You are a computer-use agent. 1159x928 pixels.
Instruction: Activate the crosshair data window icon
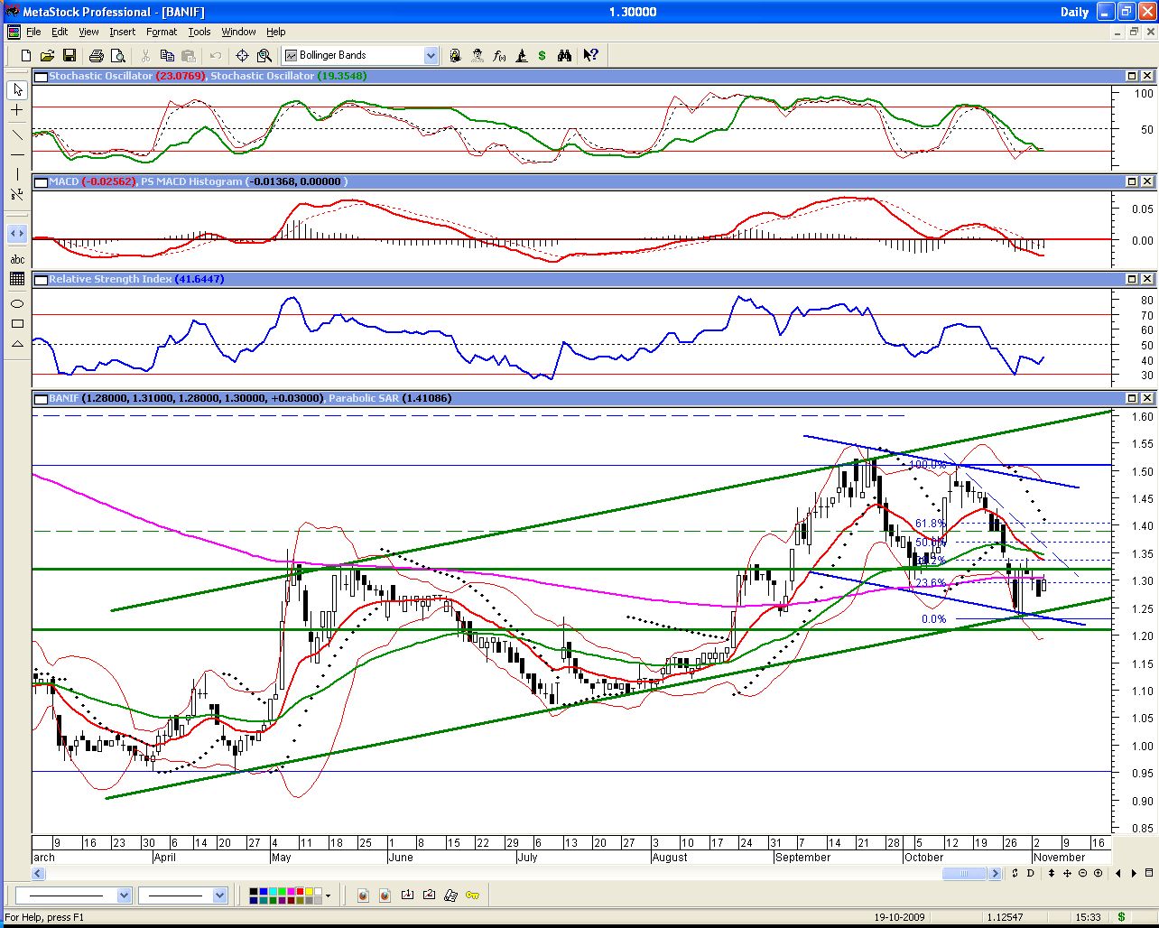[243, 55]
